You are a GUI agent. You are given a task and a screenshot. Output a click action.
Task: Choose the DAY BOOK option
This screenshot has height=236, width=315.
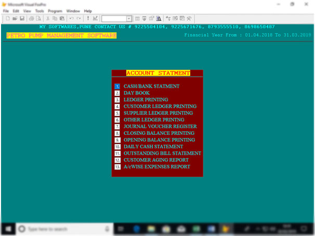click(x=137, y=93)
